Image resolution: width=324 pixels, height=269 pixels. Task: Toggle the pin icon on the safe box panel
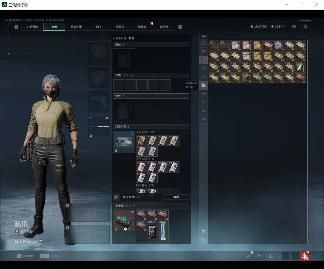point(188,206)
